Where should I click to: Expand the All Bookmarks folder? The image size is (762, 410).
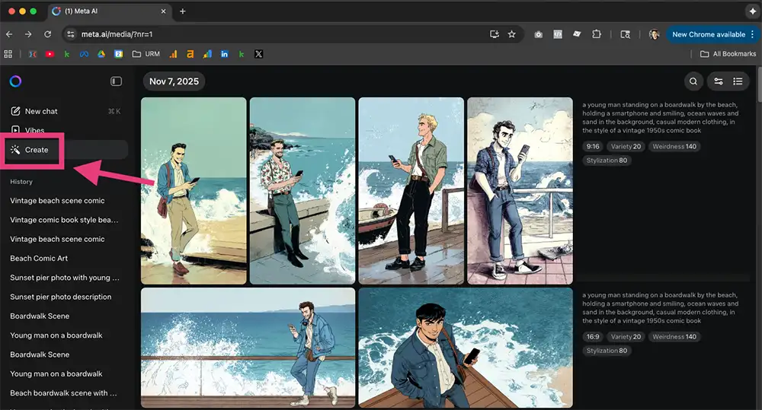tap(728, 54)
